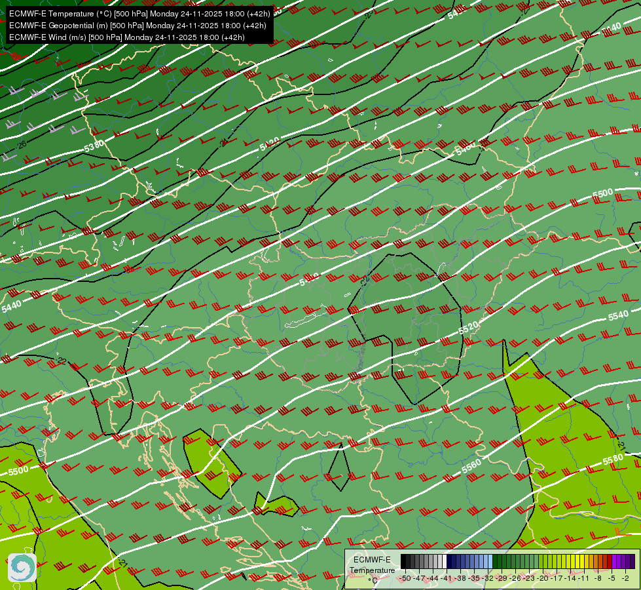Click the 5520 geopotential contour label
641x590 pixels.
468,328
